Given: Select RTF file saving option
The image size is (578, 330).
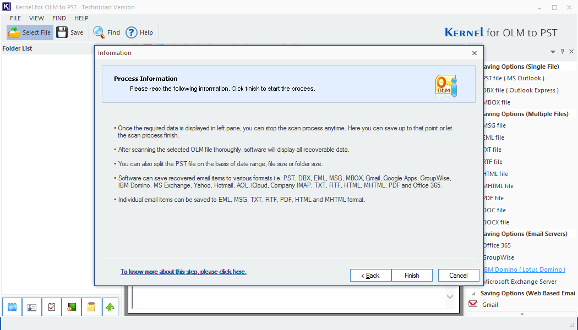Looking at the screenshot, I should click(493, 162).
